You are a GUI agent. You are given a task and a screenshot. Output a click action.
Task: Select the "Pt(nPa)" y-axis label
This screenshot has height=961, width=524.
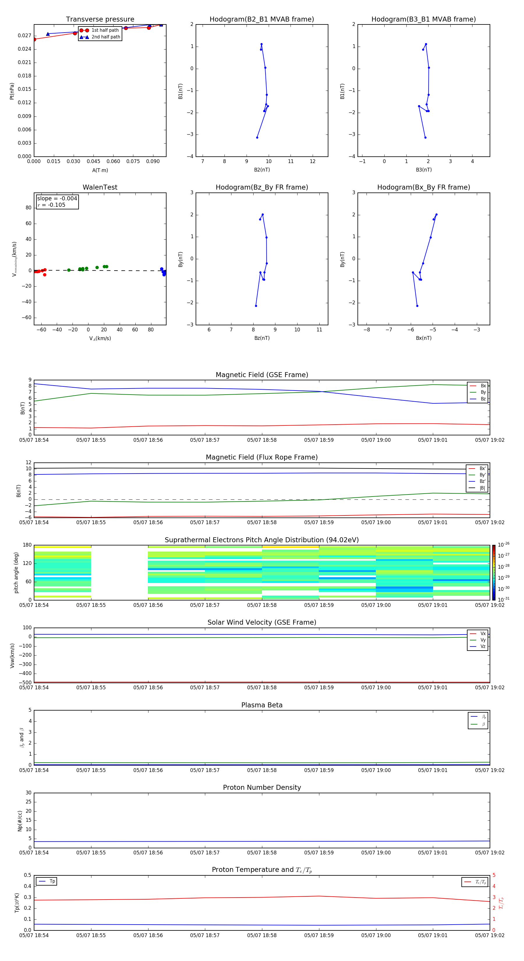[x=12, y=91]
